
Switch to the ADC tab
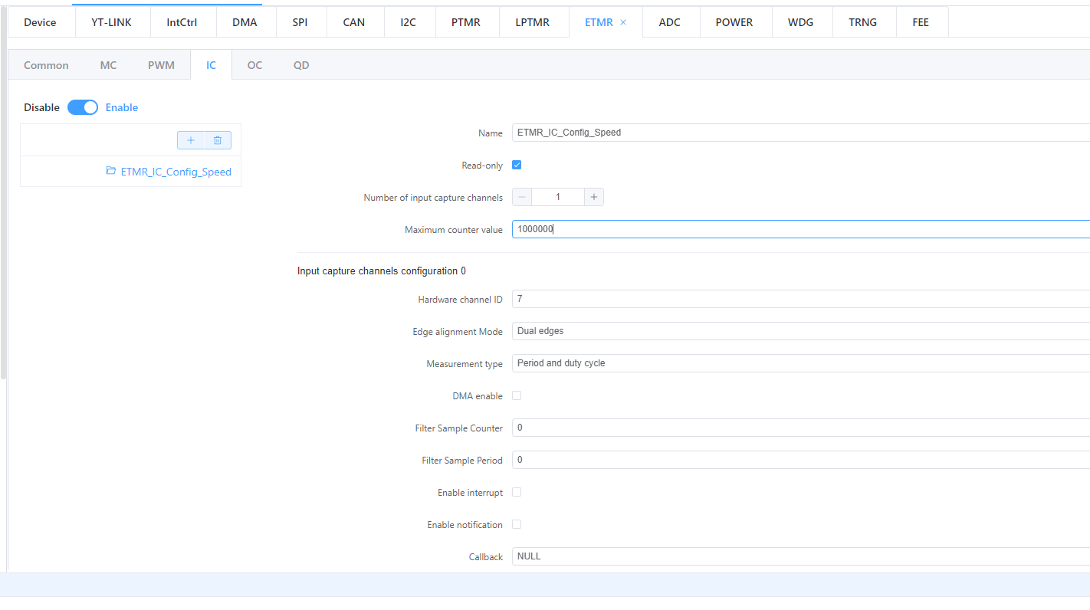tap(670, 22)
